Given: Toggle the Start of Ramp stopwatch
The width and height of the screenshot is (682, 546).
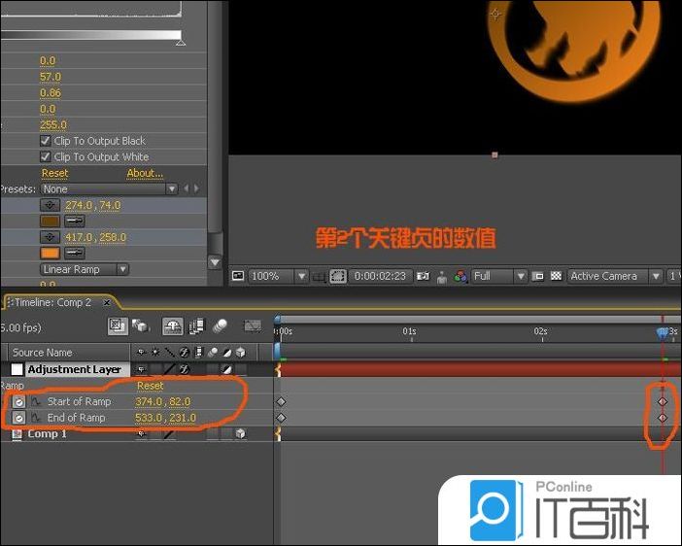Looking at the screenshot, I should point(18,402).
